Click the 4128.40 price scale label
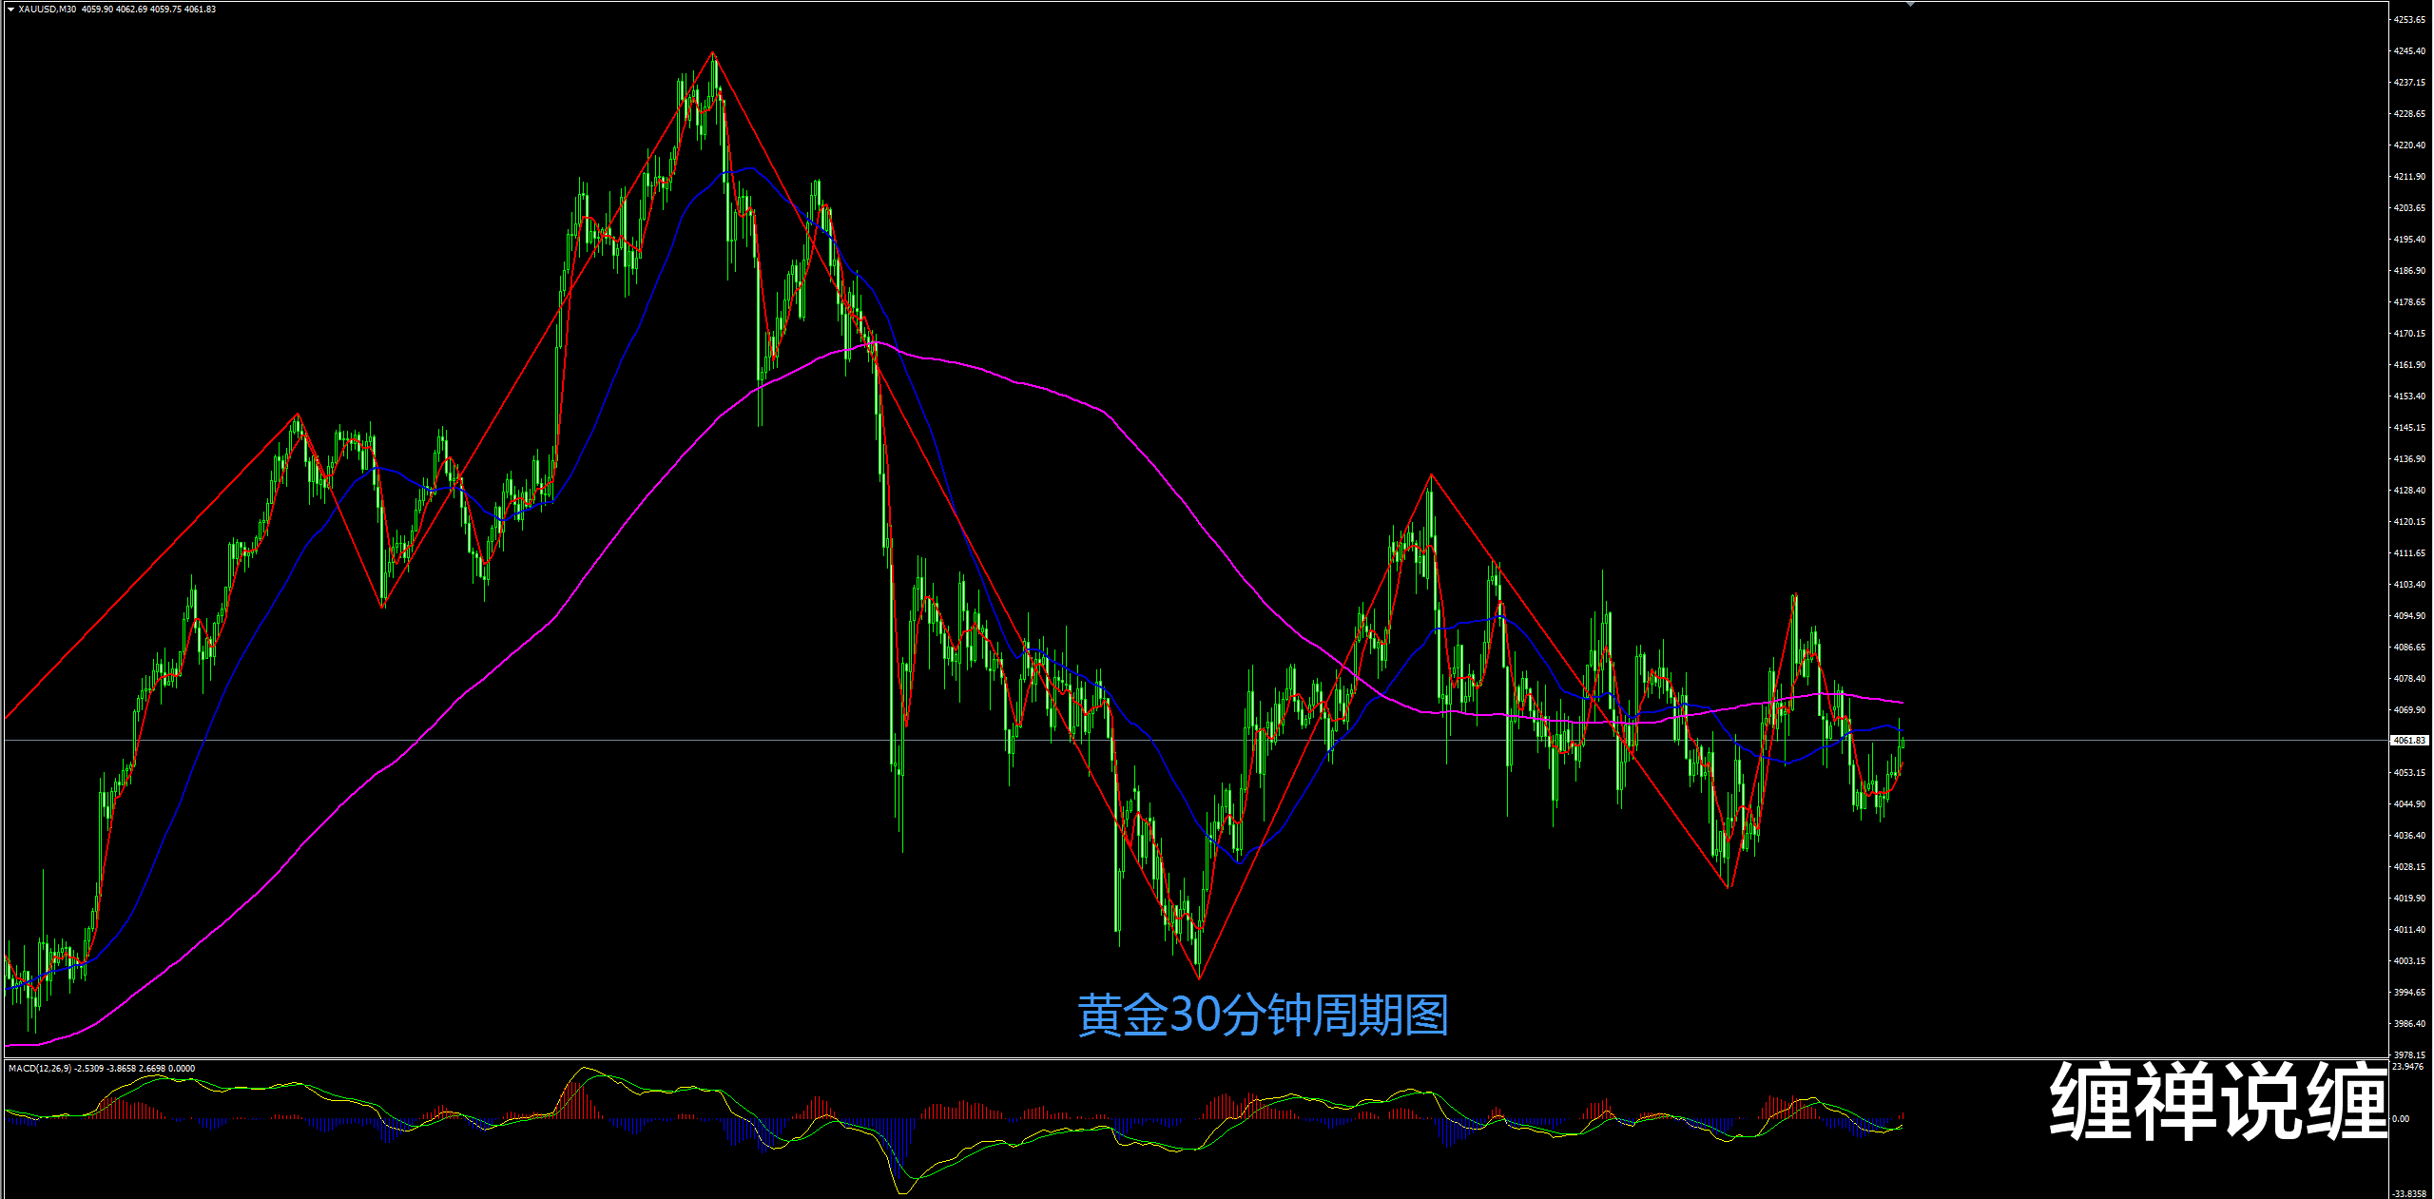 [x=2409, y=491]
